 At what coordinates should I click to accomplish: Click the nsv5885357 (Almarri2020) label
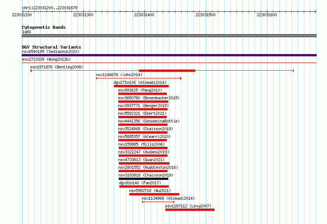(144, 136)
